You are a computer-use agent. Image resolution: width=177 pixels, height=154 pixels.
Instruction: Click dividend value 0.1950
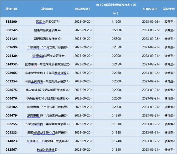(x=116, y=116)
